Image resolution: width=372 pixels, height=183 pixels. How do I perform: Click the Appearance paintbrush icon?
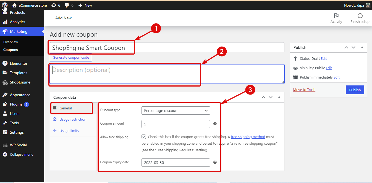point(5,95)
